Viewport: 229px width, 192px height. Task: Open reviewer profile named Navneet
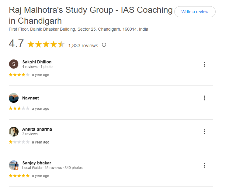point(30,98)
